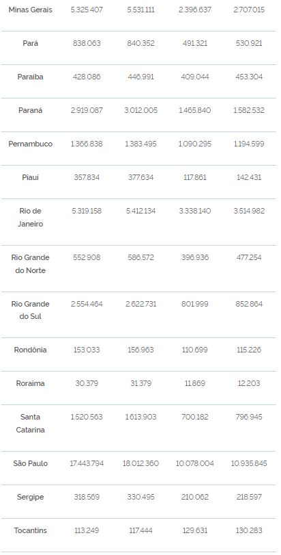Click the Piauí value 142.431

pyautogui.click(x=249, y=177)
